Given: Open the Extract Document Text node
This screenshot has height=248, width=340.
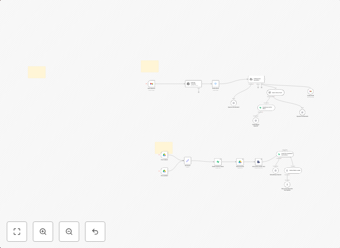Looking at the screenshot, I should (258, 162).
